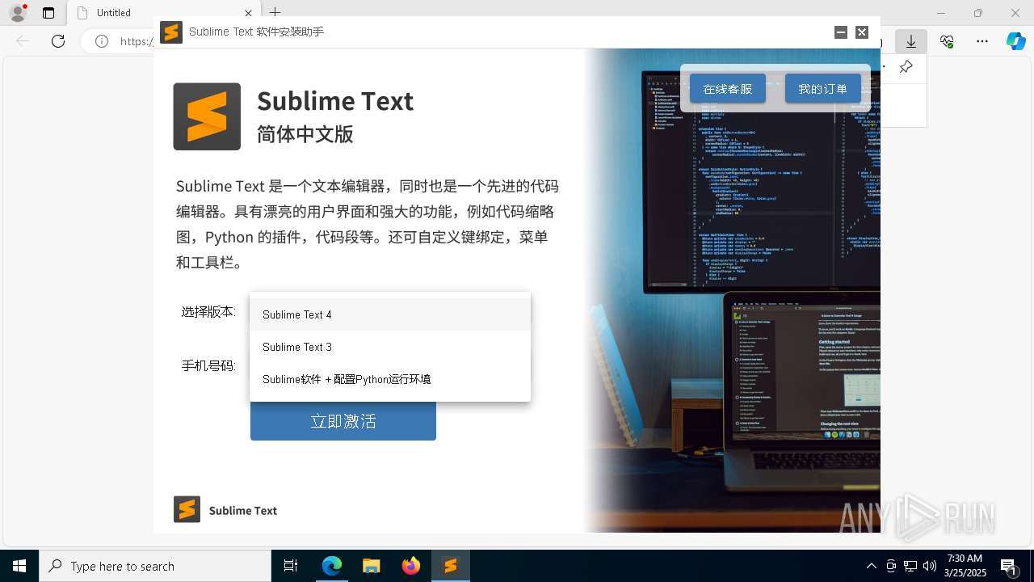Select Sublime Text 4 from version list
Image resolution: width=1034 pixels, height=582 pixels.
click(x=390, y=314)
